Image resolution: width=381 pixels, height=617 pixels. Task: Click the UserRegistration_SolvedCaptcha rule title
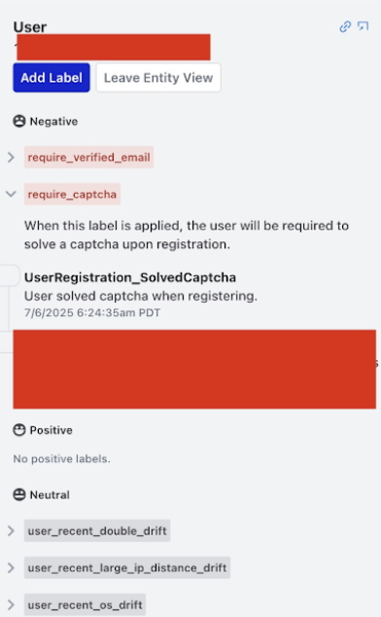(130, 277)
